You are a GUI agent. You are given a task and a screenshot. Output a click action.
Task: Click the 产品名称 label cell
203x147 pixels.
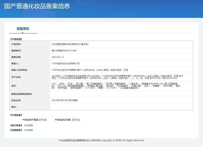pyautogui.click(x=30, y=44)
